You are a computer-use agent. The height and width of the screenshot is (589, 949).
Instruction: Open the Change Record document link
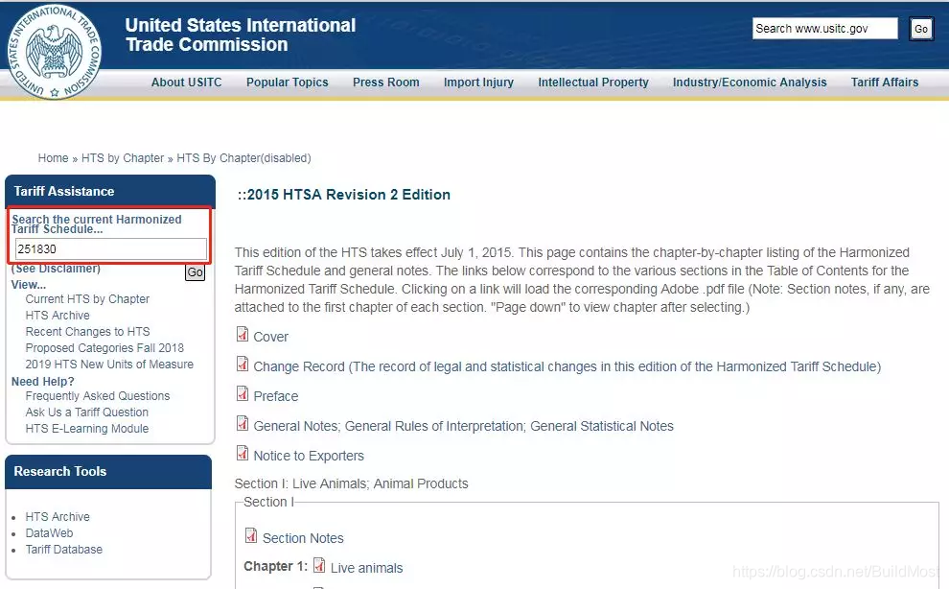pos(567,366)
